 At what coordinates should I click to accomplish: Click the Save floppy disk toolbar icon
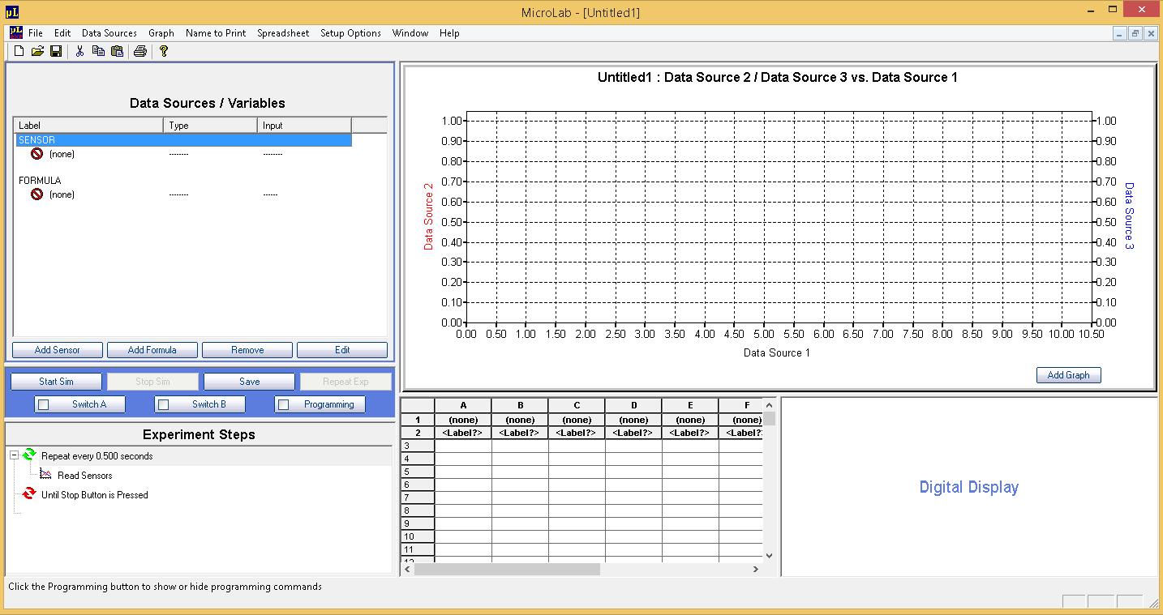56,51
